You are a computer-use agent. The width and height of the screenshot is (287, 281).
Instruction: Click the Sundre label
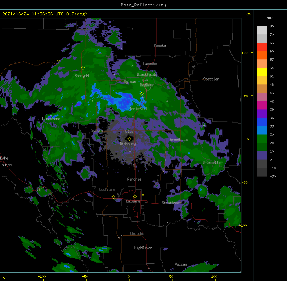pyautogui.click(x=97, y=130)
